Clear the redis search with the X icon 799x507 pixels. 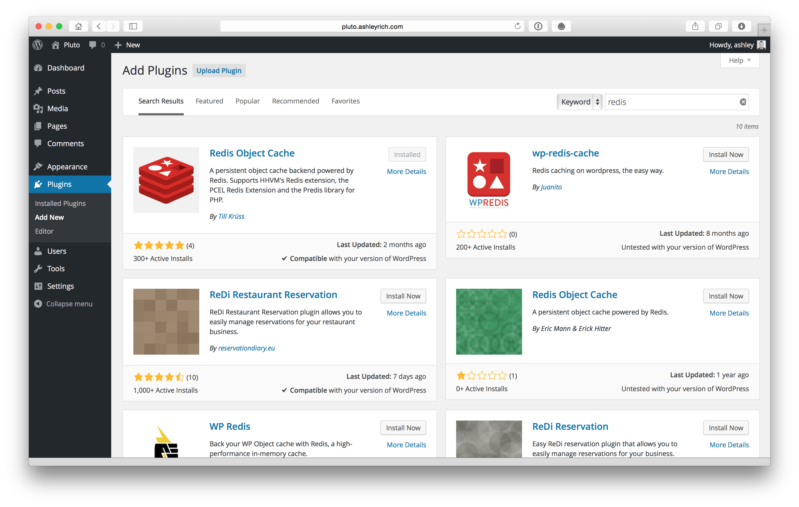743,102
